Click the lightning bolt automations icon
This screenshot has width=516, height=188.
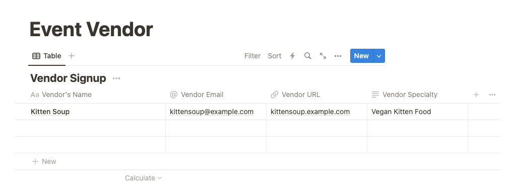pyautogui.click(x=292, y=56)
